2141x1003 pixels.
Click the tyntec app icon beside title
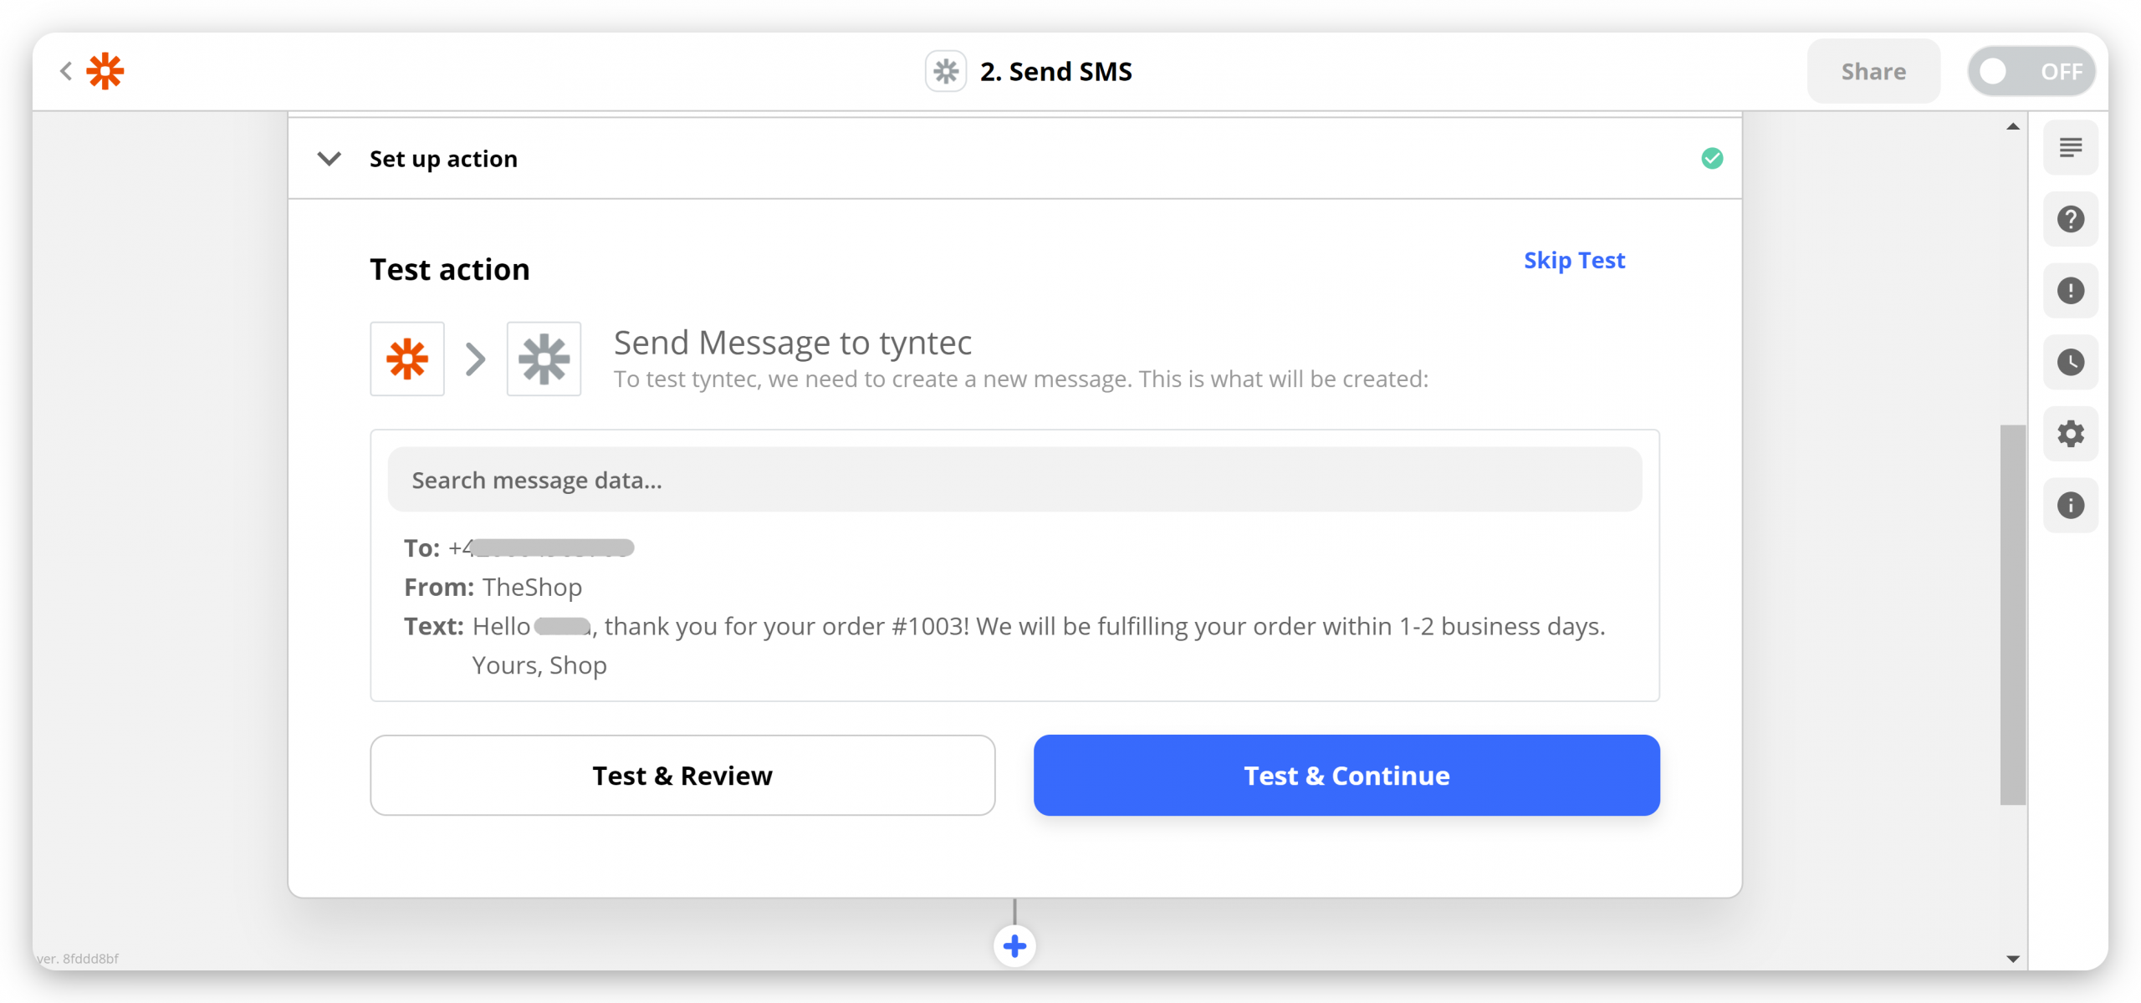point(946,71)
